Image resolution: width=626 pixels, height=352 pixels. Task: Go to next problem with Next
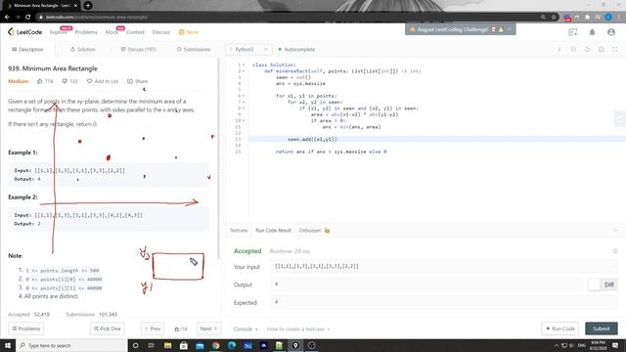point(208,329)
